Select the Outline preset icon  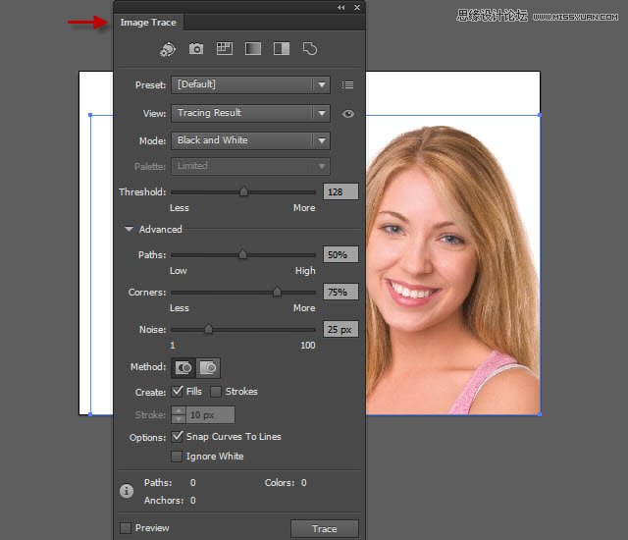[x=309, y=48]
